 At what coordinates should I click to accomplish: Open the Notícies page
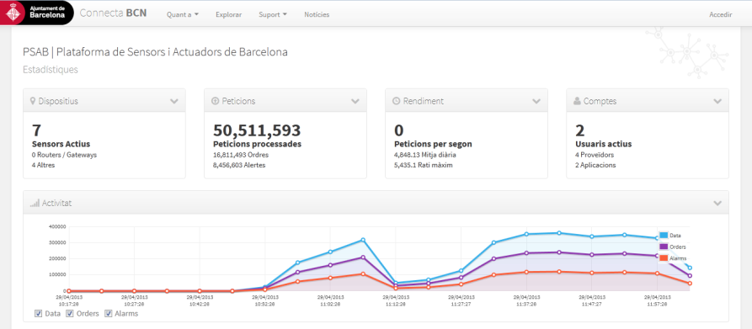[317, 14]
